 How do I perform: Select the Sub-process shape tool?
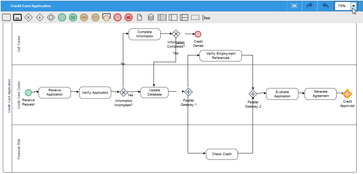coord(17,17)
